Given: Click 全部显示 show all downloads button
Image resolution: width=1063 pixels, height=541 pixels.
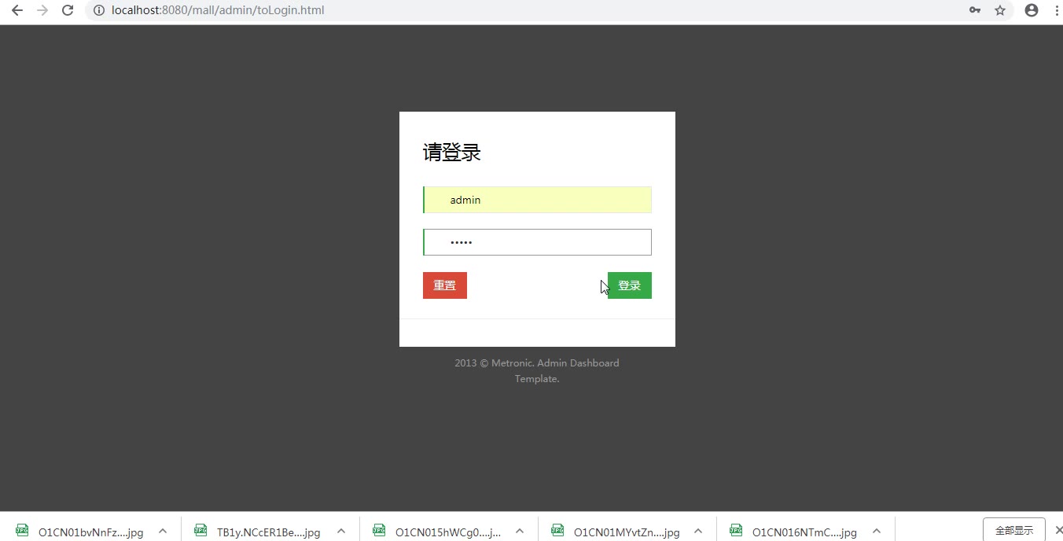Looking at the screenshot, I should coord(1014,530).
